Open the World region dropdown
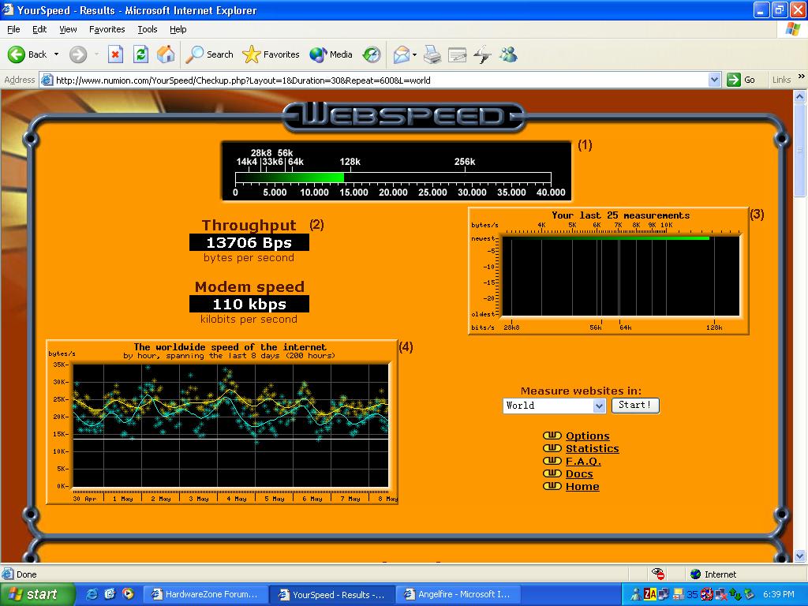Screen dimensions: 808x606 coord(599,406)
